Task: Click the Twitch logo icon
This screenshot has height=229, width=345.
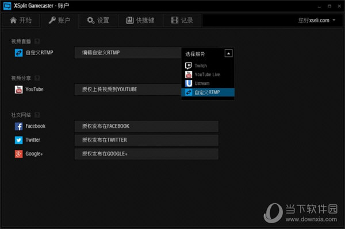Action: tap(189, 65)
